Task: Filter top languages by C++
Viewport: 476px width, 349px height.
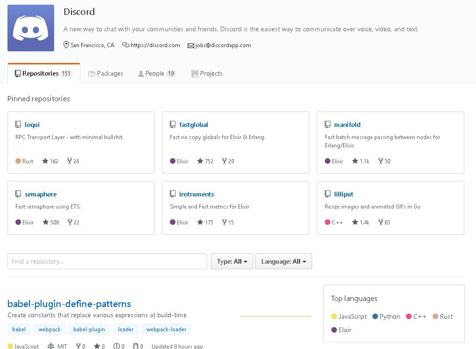Action: point(416,316)
